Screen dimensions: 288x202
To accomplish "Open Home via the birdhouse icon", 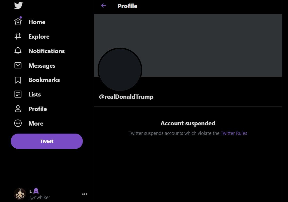I will (18, 22).
